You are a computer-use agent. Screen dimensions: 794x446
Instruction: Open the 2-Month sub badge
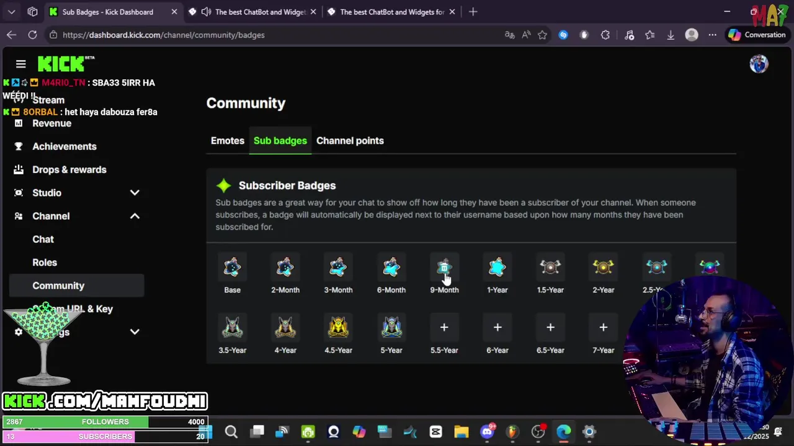285,268
